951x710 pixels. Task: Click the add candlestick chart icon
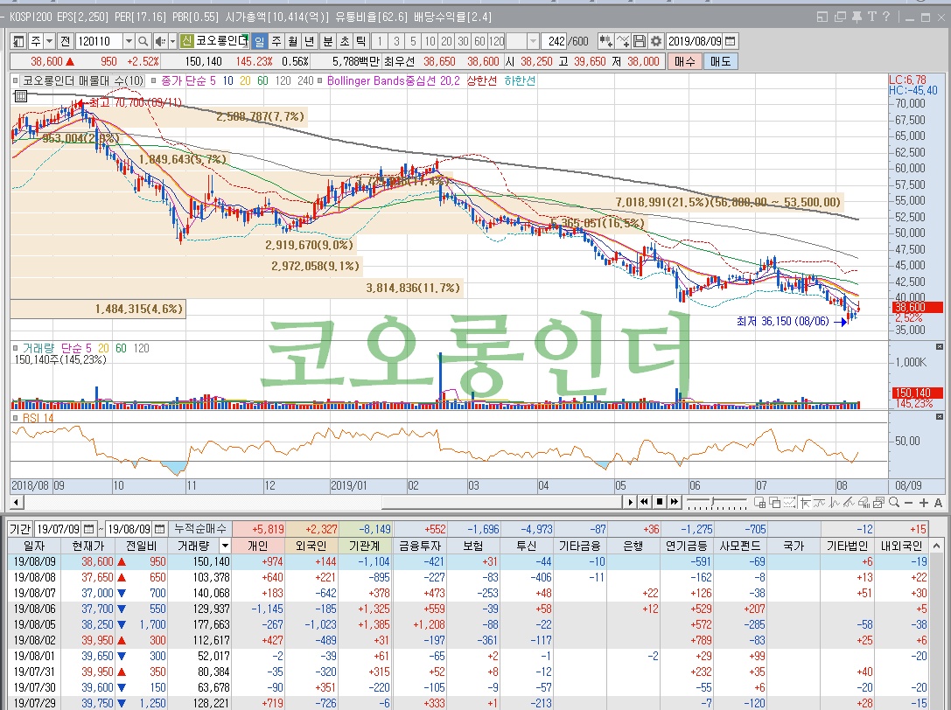click(606, 41)
